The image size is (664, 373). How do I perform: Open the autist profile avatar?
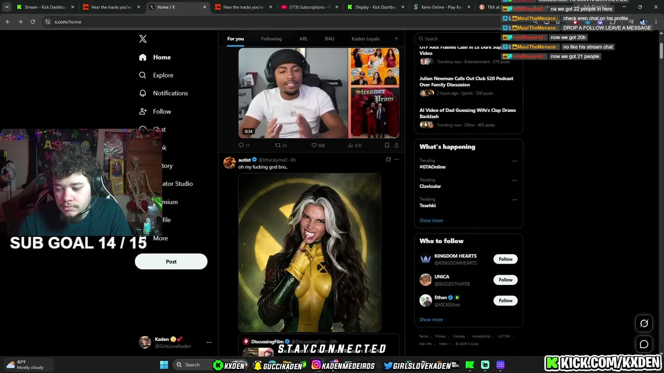(229, 163)
